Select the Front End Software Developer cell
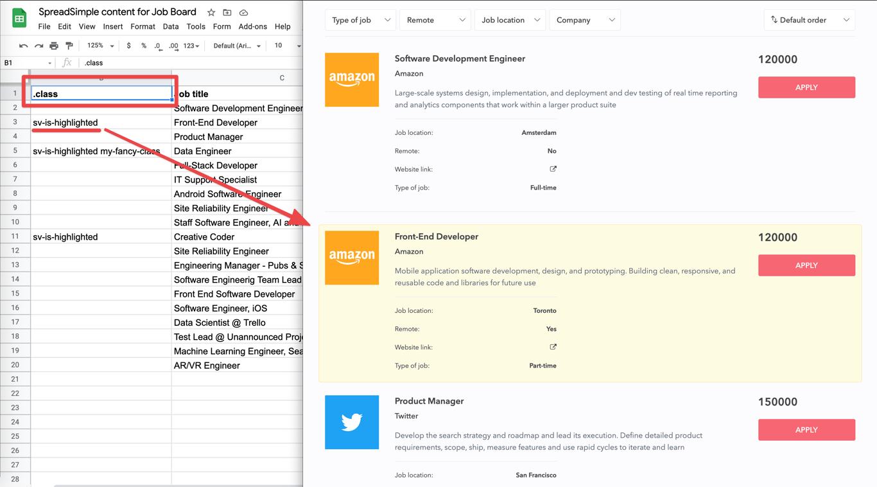877x487 pixels. point(238,294)
